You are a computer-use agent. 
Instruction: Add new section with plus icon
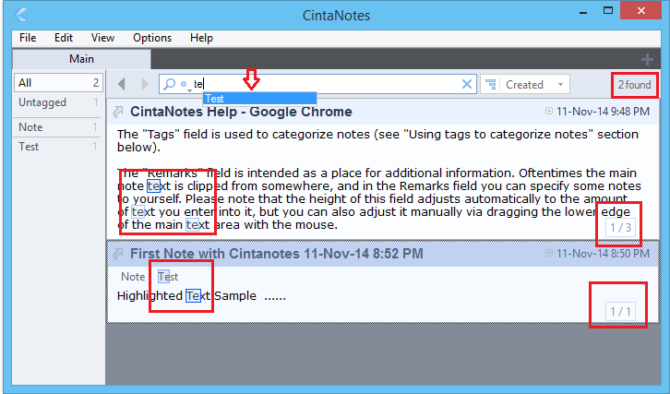tap(647, 59)
